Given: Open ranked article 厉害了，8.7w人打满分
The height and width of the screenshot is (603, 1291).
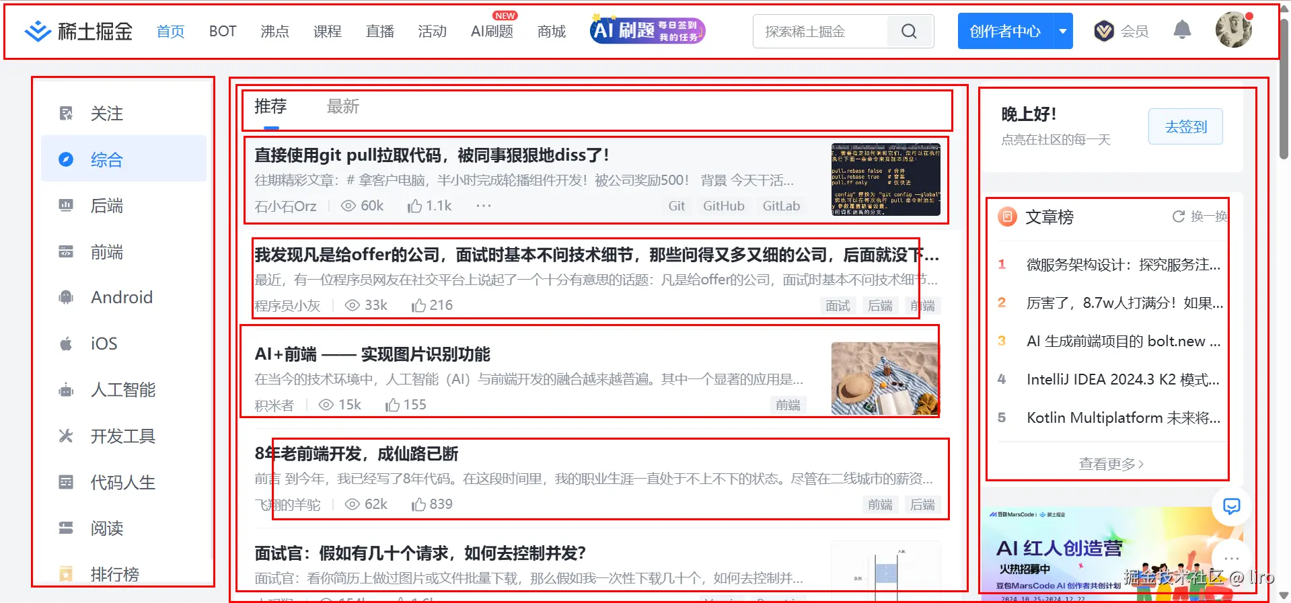Looking at the screenshot, I should 1124,303.
